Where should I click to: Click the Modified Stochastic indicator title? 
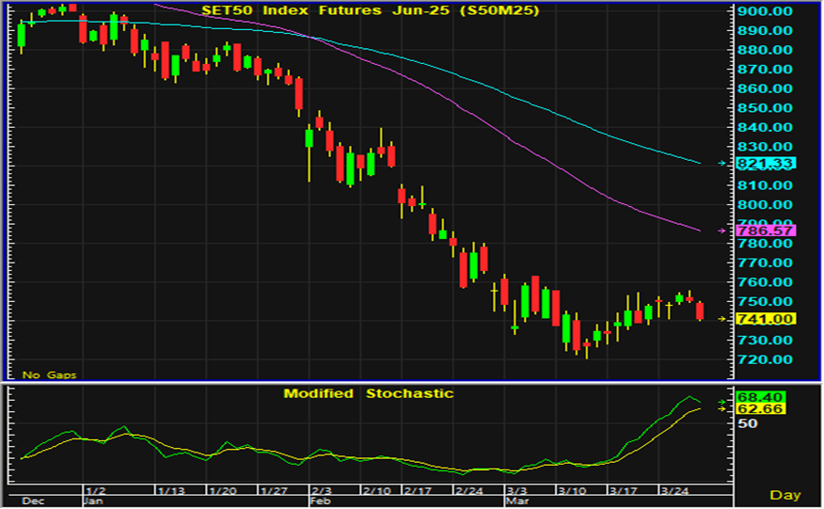coord(369,393)
